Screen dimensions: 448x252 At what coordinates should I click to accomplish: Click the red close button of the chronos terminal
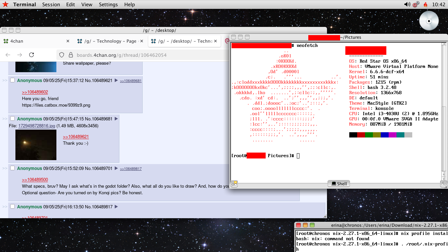click(x=298, y=225)
